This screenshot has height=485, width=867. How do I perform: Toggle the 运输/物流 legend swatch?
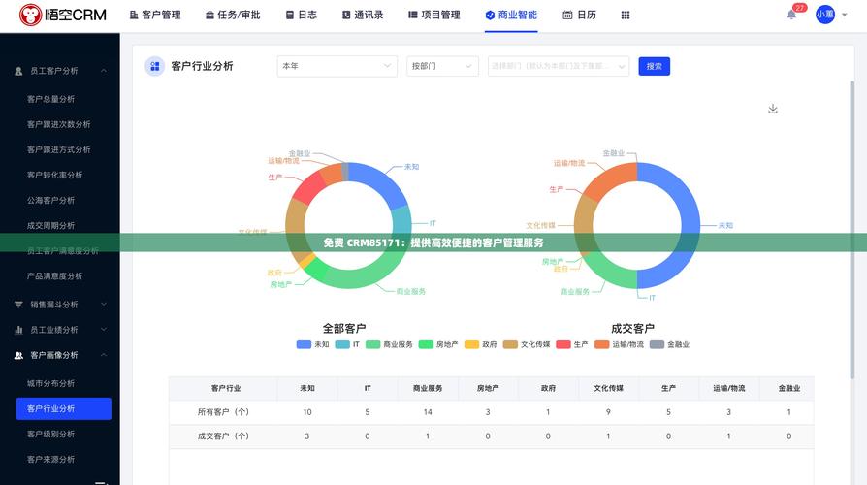[x=601, y=344]
